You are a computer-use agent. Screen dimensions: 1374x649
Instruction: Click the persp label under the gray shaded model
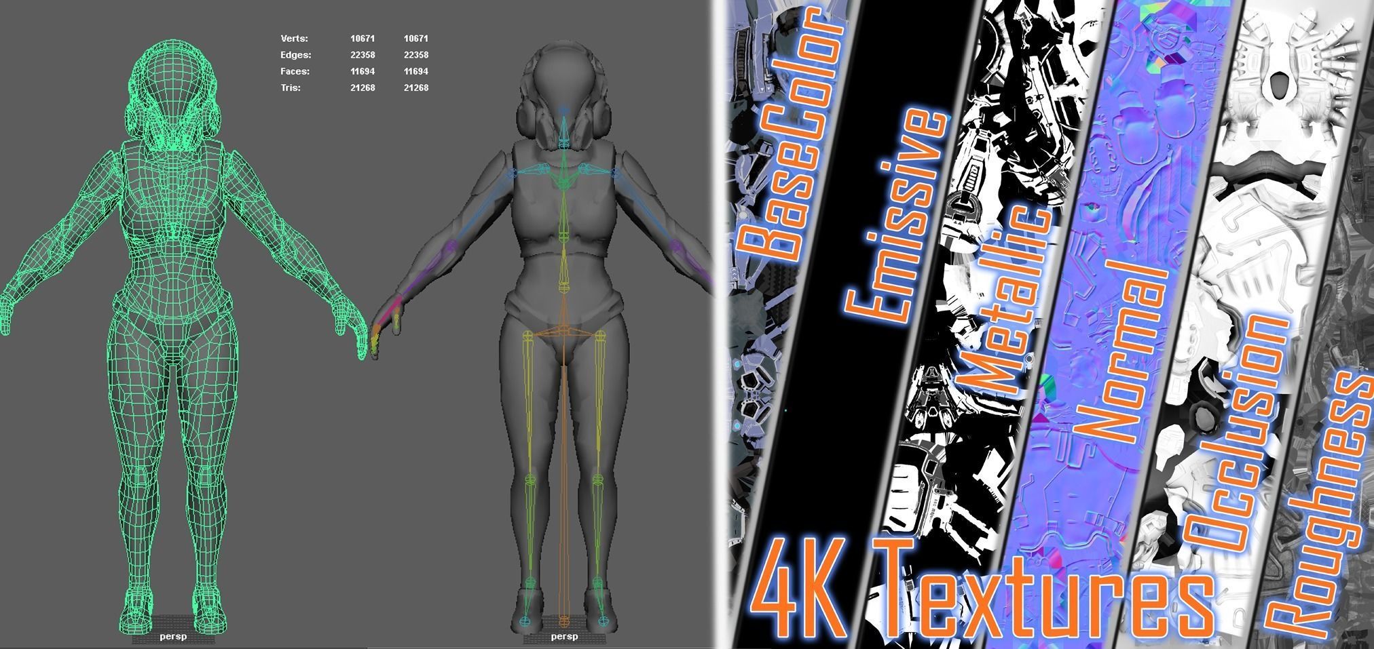(x=564, y=637)
